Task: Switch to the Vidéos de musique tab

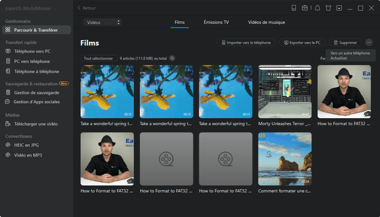Action: tap(266, 22)
